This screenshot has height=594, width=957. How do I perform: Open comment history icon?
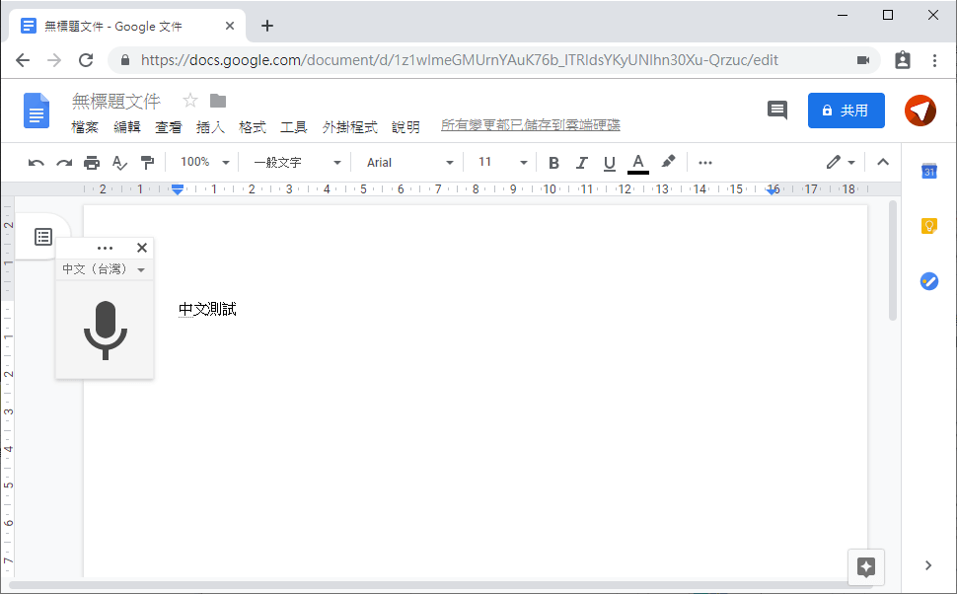tap(777, 111)
